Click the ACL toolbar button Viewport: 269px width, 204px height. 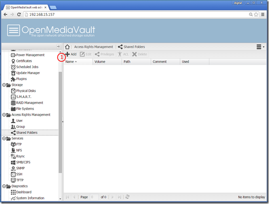coord(123,54)
